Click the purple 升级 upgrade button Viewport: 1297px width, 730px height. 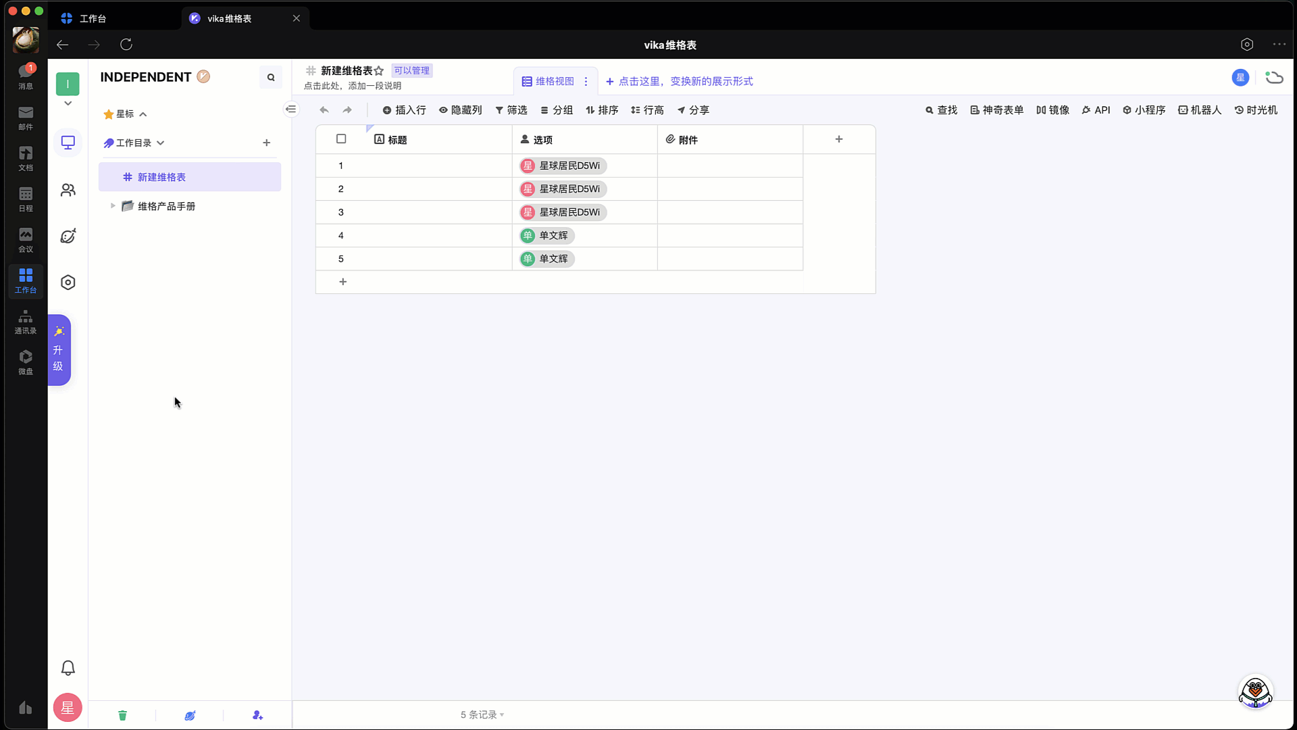pyautogui.click(x=59, y=350)
